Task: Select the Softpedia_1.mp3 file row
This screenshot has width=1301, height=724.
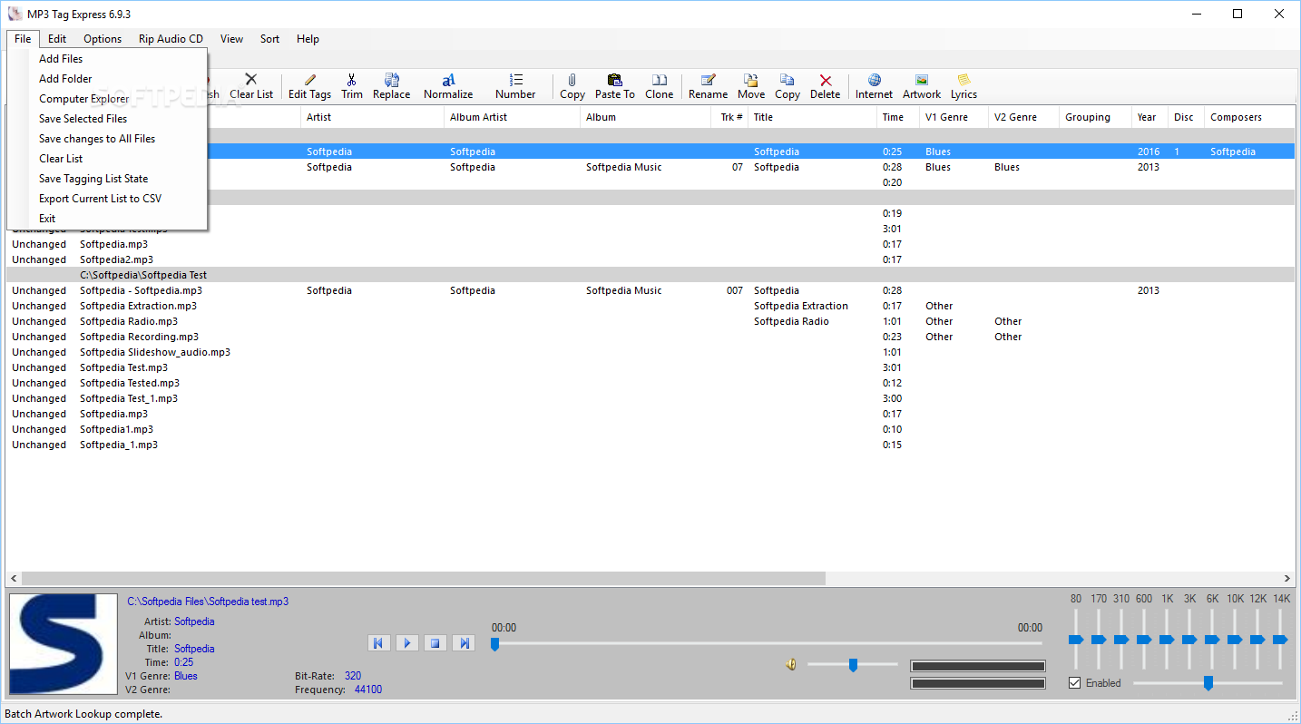Action: (x=650, y=445)
